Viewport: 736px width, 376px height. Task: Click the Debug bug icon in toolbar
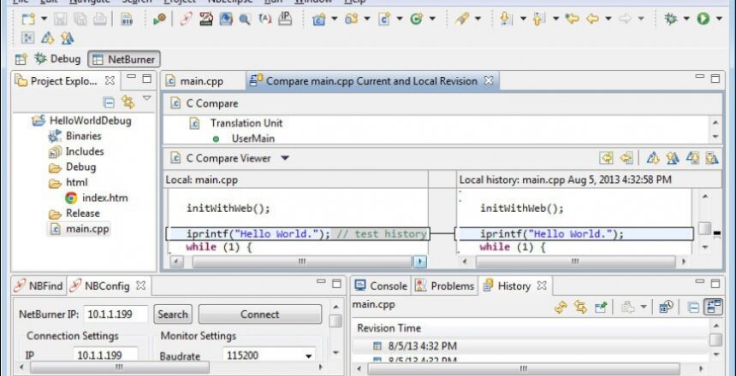coord(670,18)
